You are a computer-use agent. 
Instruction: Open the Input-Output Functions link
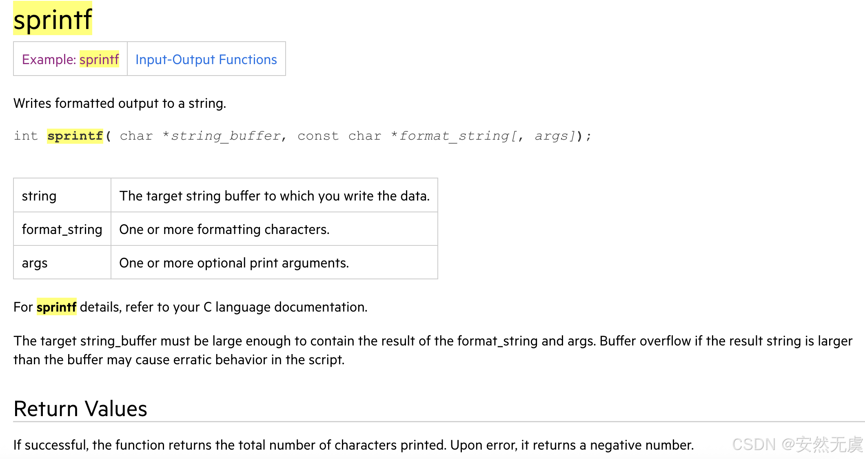pos(206,60)
